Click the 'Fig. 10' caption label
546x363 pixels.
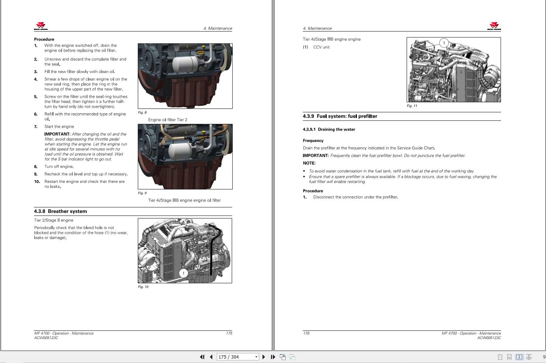143,287
